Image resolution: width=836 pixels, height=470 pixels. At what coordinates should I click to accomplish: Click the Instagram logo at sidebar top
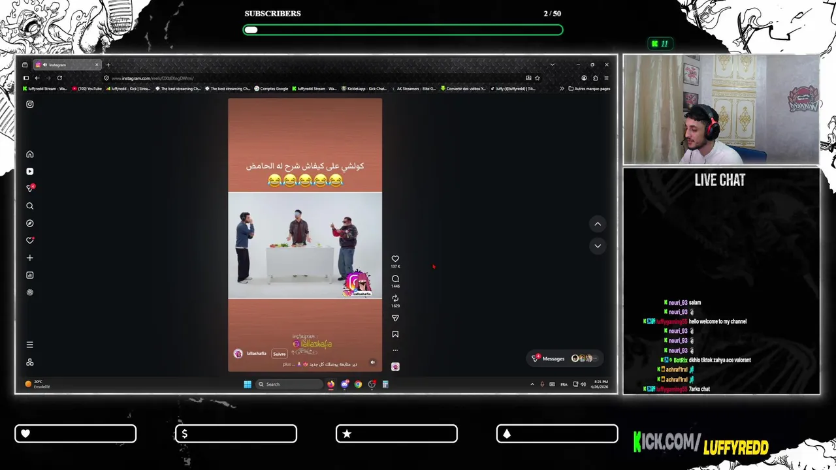29,104
